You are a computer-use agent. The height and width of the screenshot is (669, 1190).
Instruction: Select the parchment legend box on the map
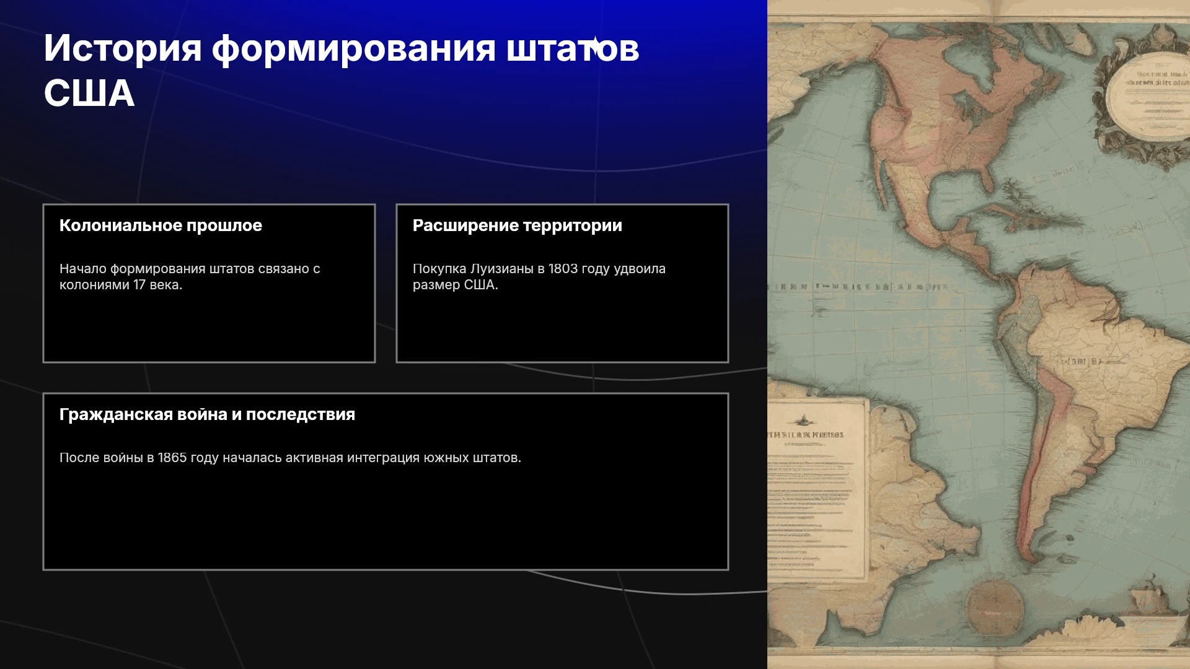pos(817,489)
